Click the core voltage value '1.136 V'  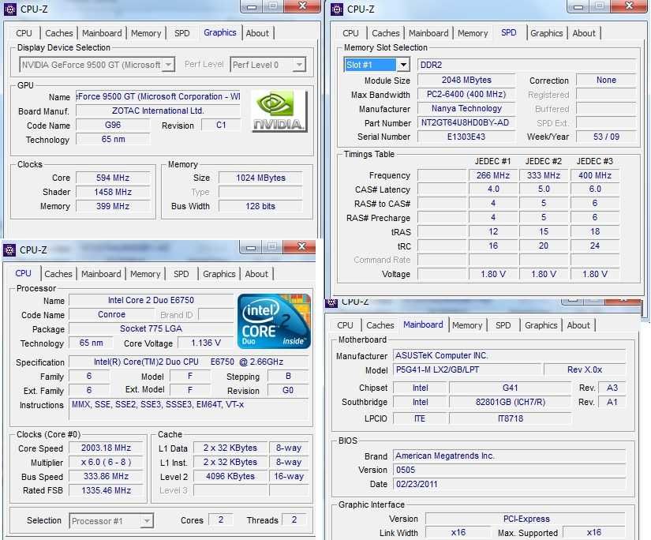(206, 343)
